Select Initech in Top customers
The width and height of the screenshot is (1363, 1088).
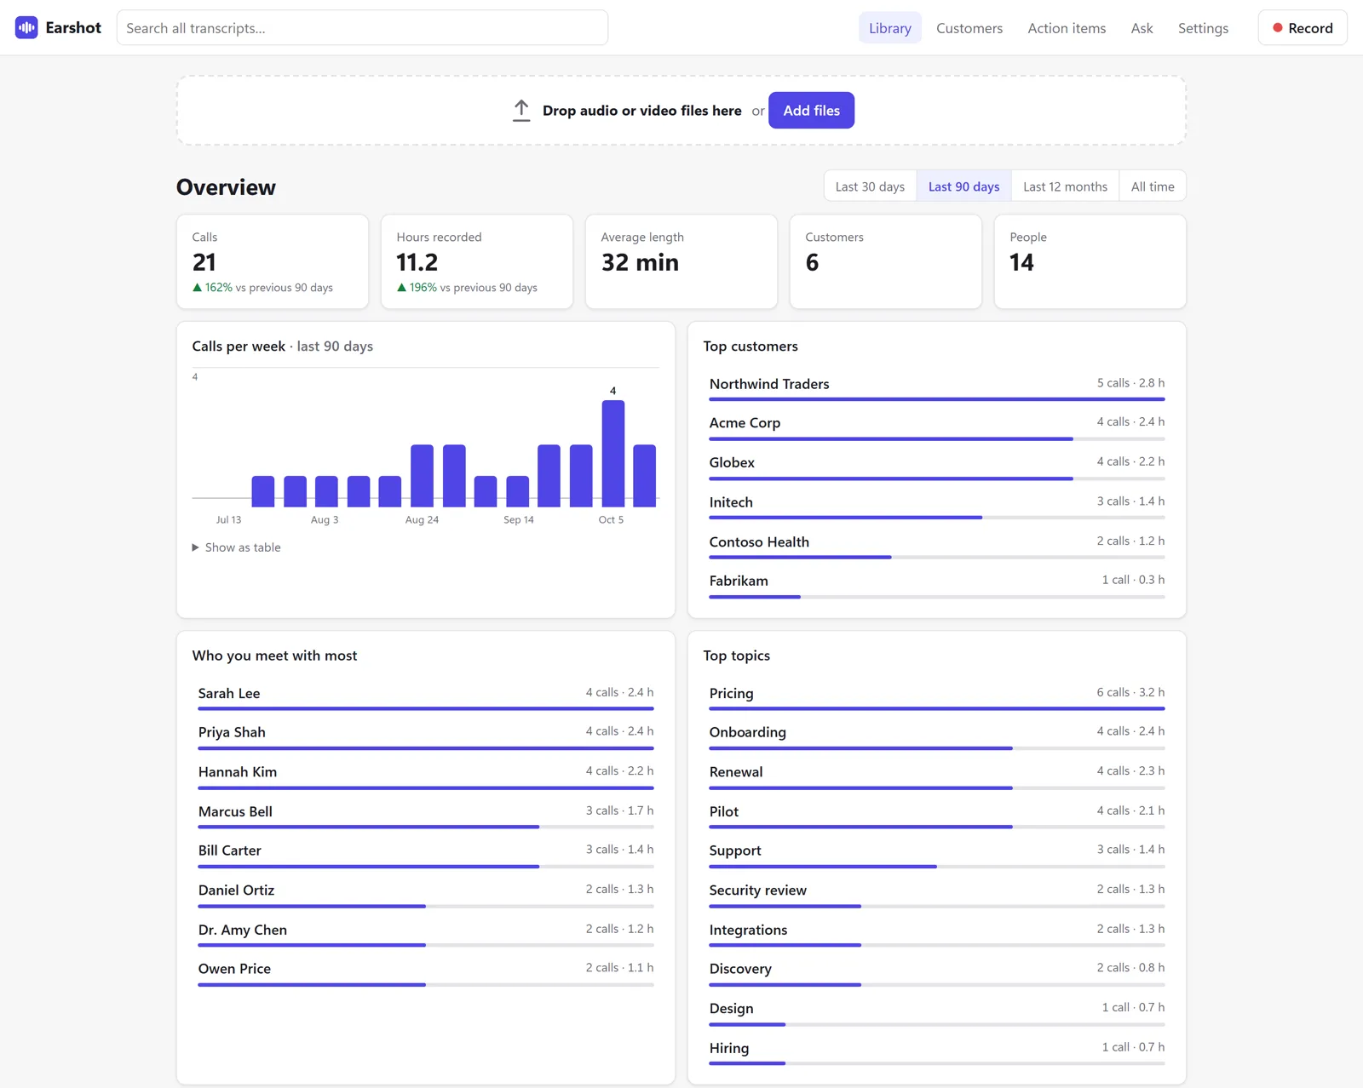click(936, 507)
